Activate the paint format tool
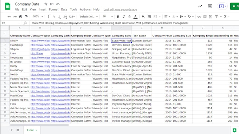Viewport: 239px width, 134px height. coord(26,16)
